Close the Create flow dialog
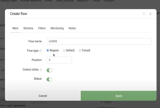Image resolution: width=160 pixels, height=108 pixels. 150,14
